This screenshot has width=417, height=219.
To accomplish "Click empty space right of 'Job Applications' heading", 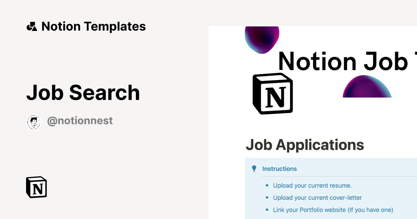I will (389, 145).
